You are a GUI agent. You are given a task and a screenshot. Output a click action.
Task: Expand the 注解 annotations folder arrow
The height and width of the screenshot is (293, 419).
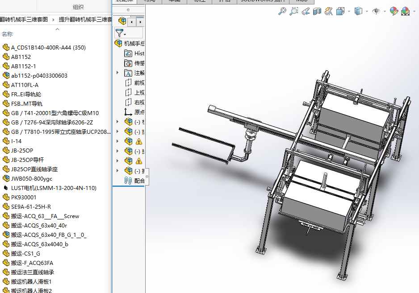pos(117,73)
